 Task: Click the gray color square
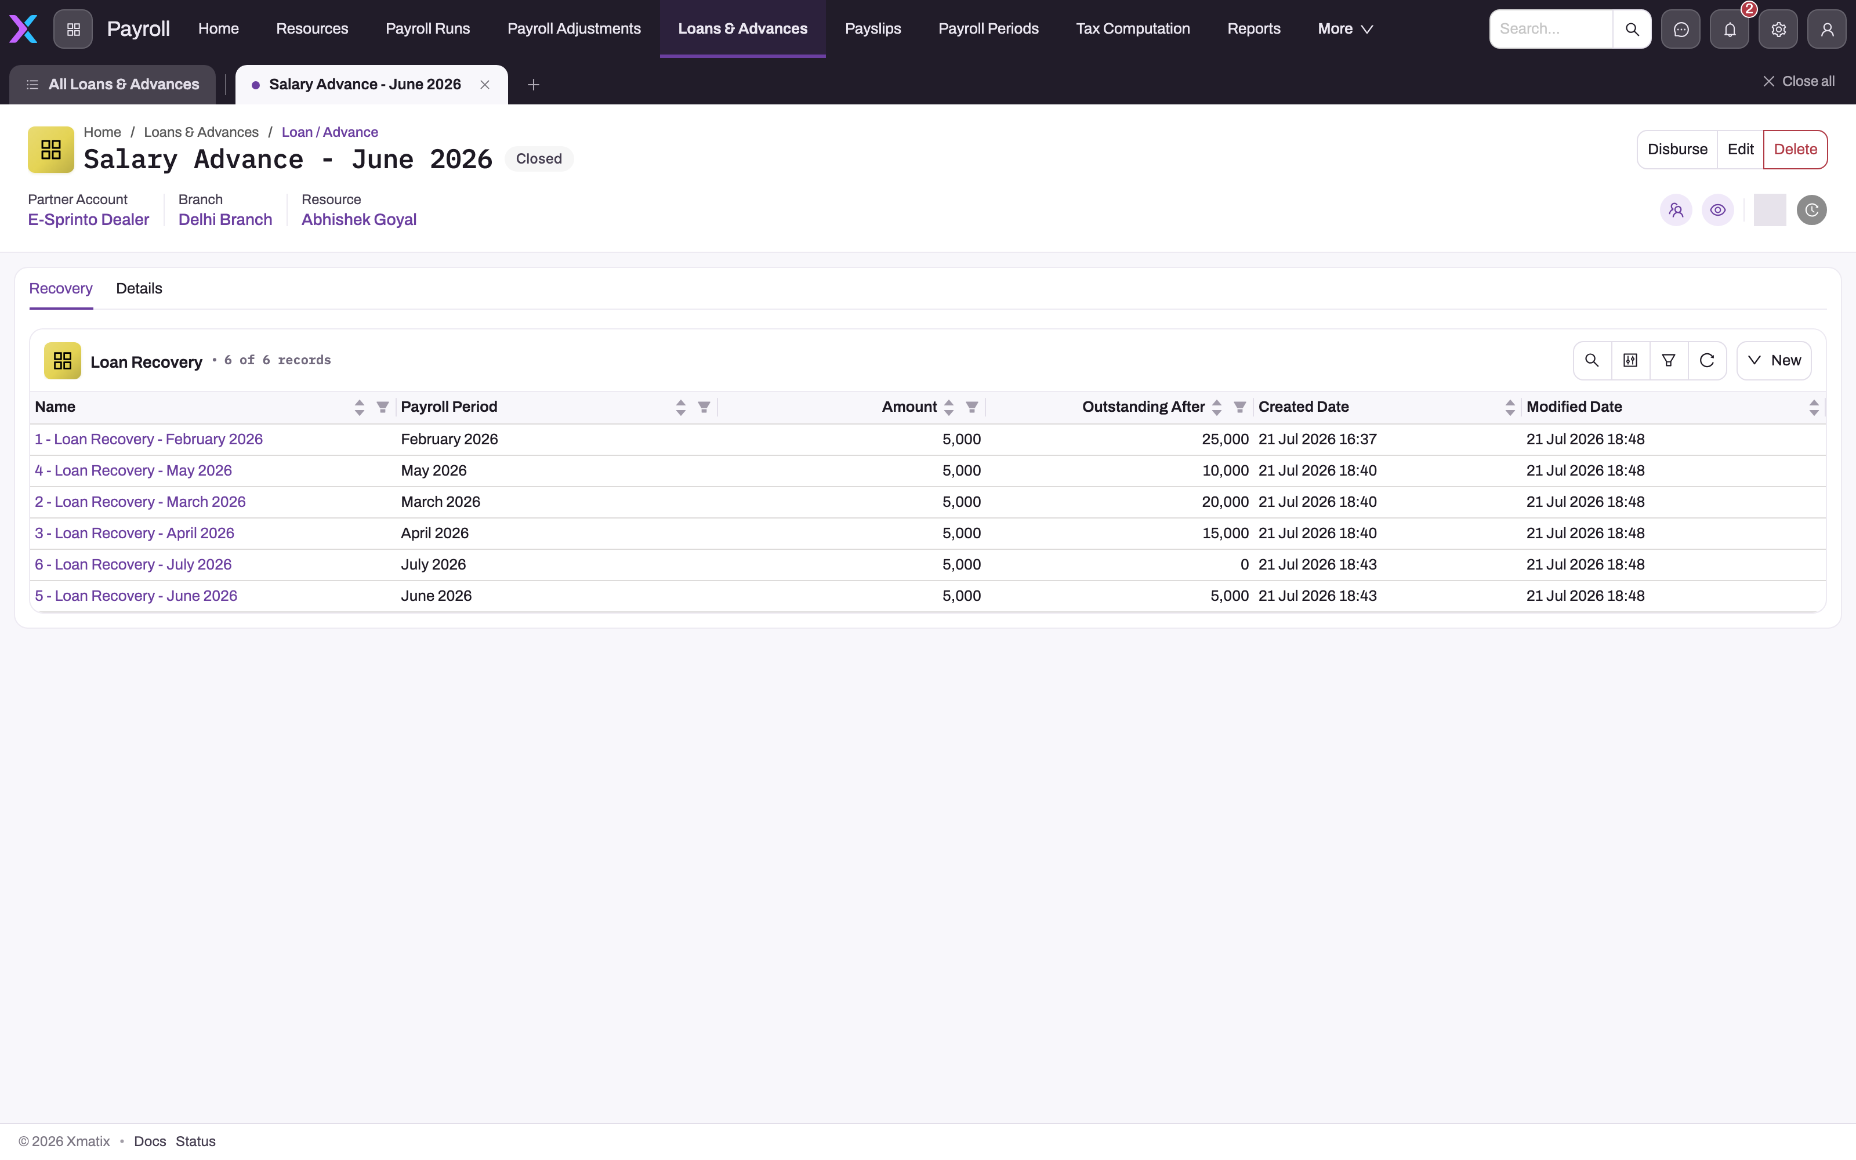[x=1770, y=210]
